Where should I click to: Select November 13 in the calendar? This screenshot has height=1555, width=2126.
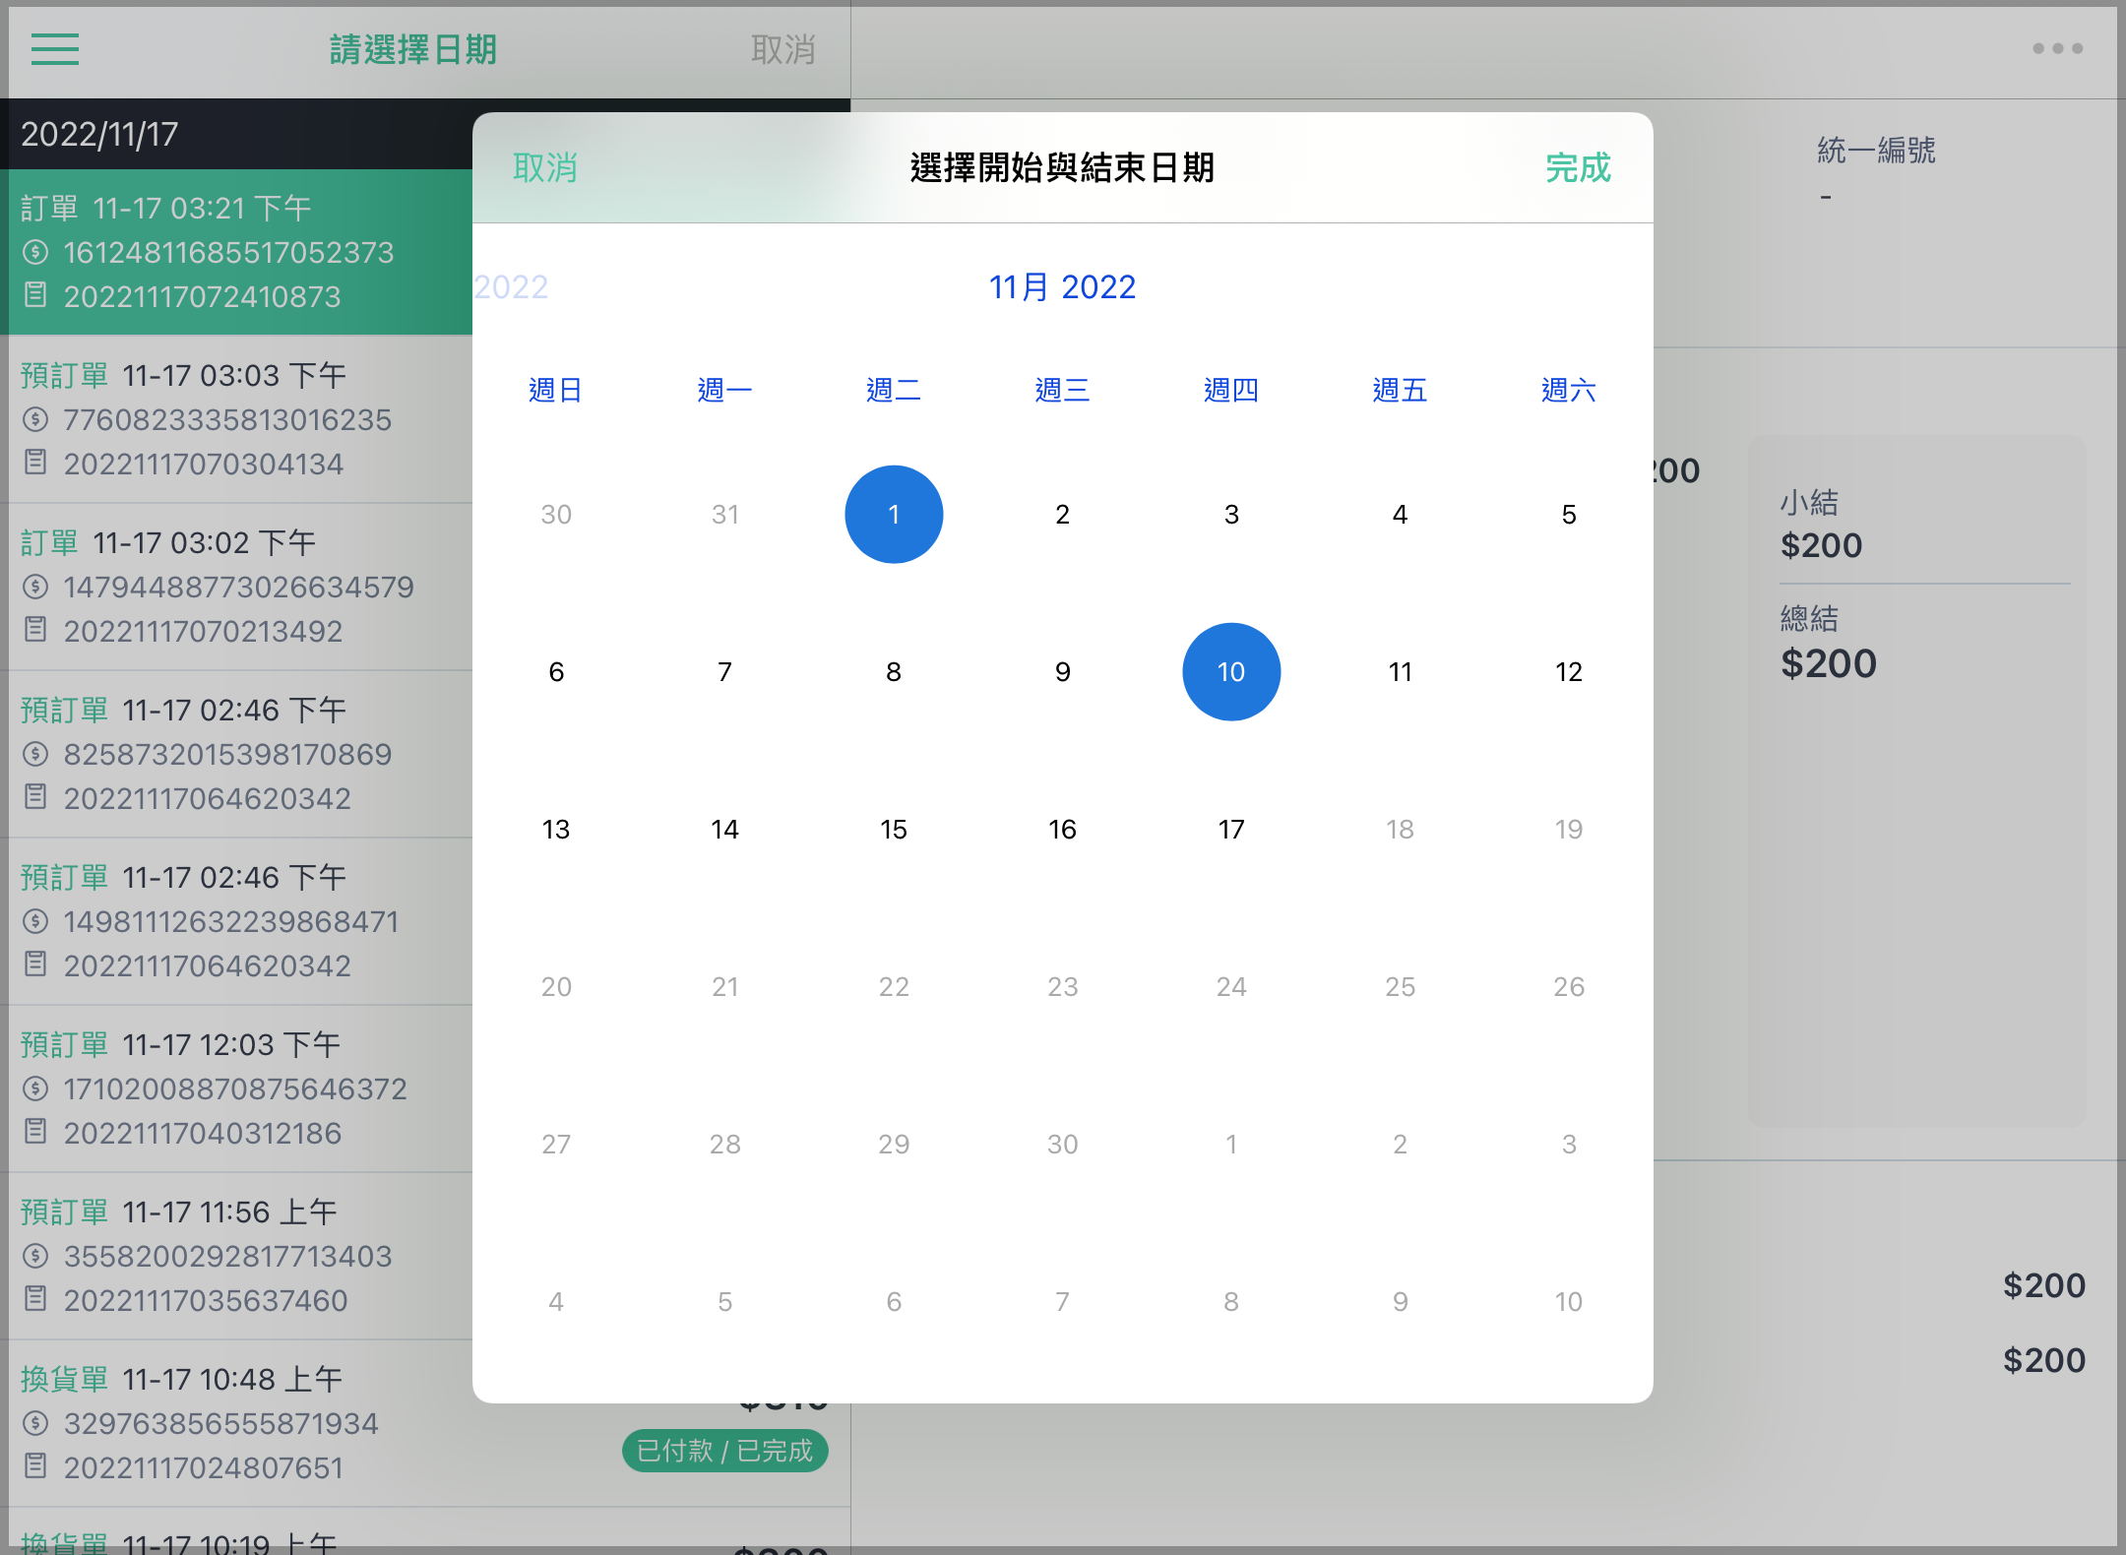point(556,829)
